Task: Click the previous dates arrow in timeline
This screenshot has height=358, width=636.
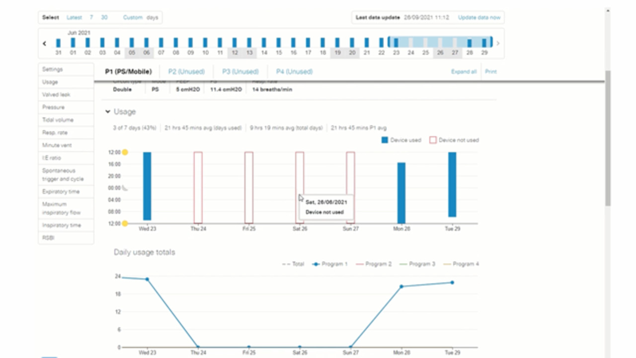Action: click(x=44, y=43)
